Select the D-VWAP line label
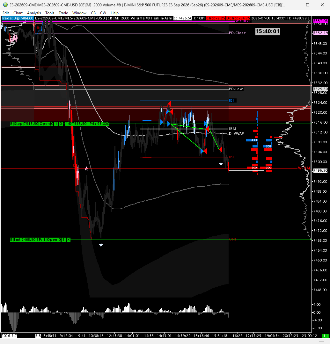This screenshot has height=344, width=330. (x=237, y=133)
